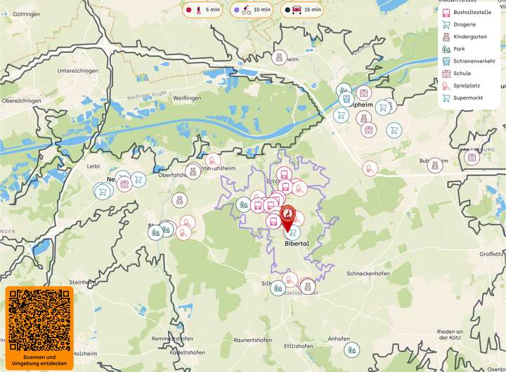
Task: Click the kindergarten marker at Oberfahlheim
Action: (193, 171)
